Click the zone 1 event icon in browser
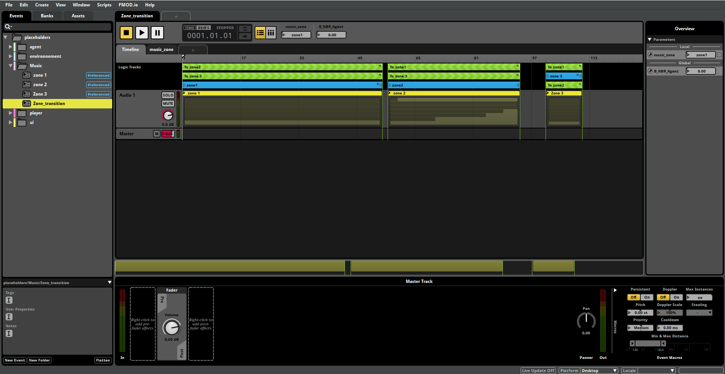The image size is (725, 374). tap(26, 75)
